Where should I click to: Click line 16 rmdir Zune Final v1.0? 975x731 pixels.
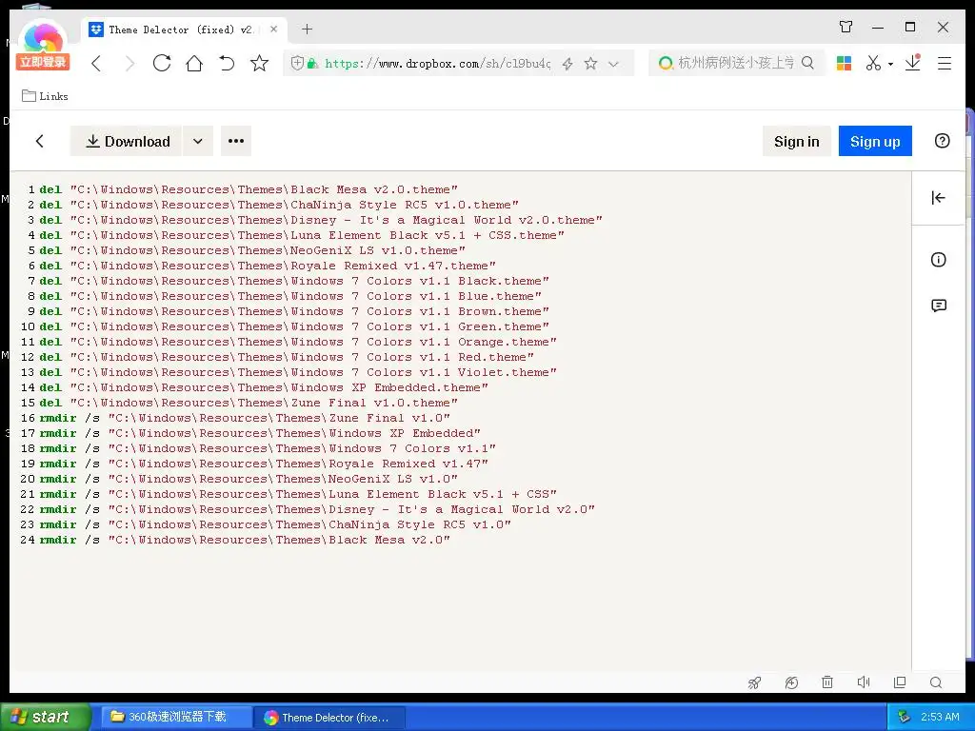click(x=245, y=418)
